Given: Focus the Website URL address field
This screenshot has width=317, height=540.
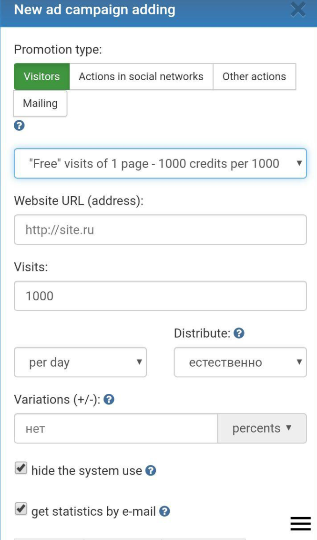Looking at the screenshot, I should (x=160, y=230).
